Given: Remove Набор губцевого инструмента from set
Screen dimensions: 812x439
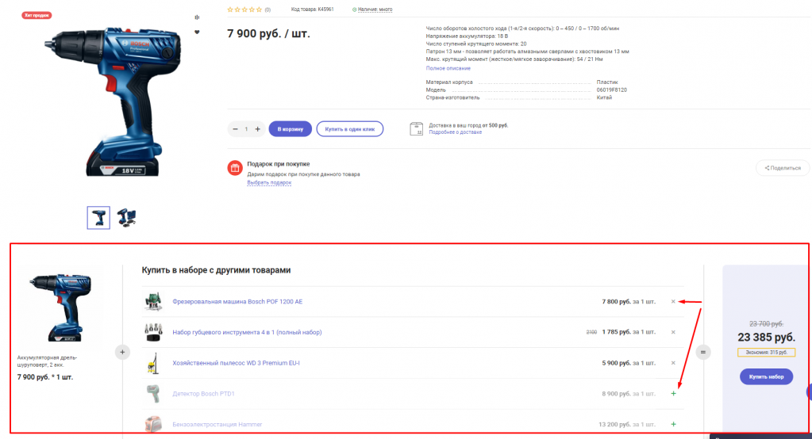Looking at the screenshot, I should (x=673, y=333).
